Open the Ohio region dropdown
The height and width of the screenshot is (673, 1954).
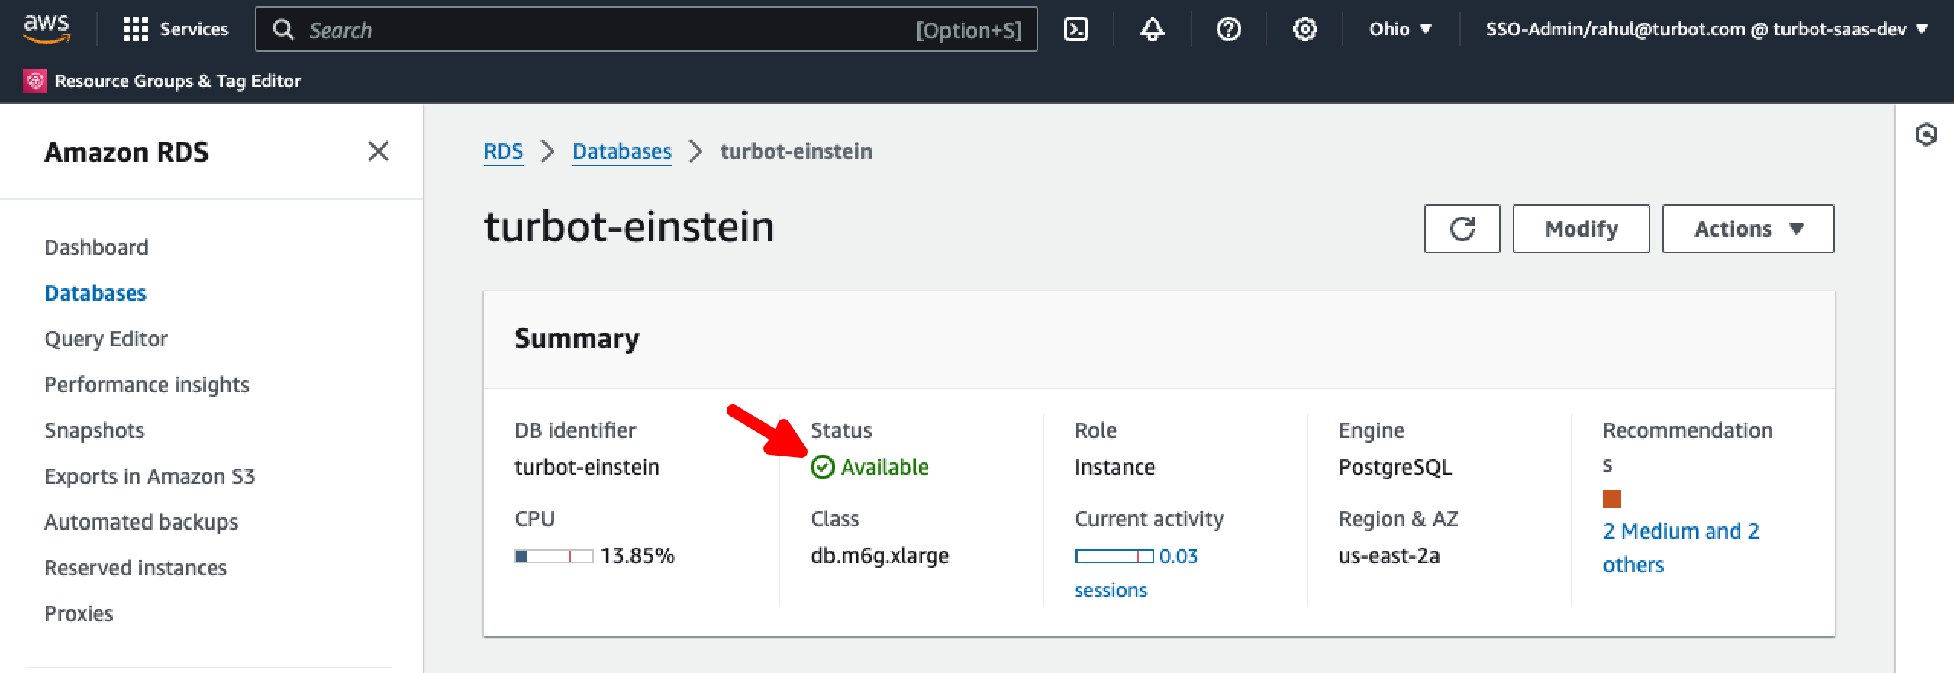pyautogui.click(x=1400, y=29)
